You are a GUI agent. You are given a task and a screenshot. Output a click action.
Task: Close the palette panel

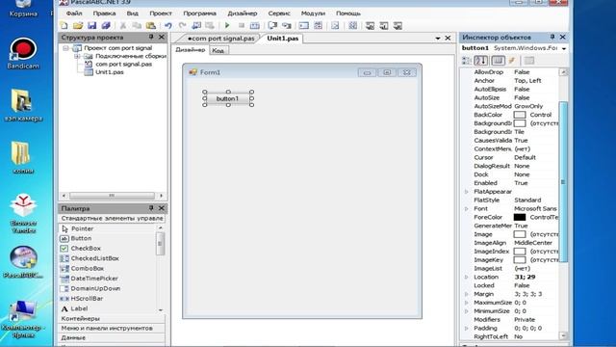[x=162, y=208]
